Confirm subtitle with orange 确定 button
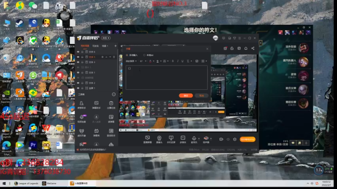Viewport: 337px width, 189px height. coord(186,96)
